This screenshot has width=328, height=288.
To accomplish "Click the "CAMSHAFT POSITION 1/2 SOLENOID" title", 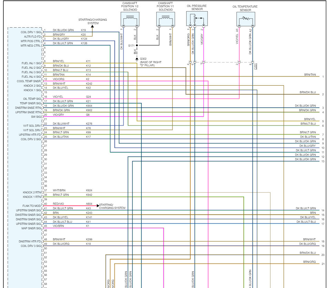I will pos(130,6).
